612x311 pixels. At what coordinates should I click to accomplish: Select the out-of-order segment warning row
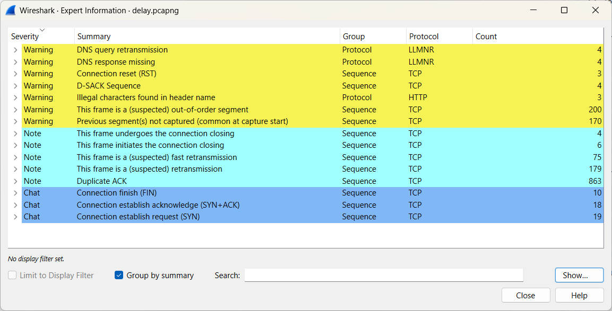pyautogui.click(x=162, y=110)
